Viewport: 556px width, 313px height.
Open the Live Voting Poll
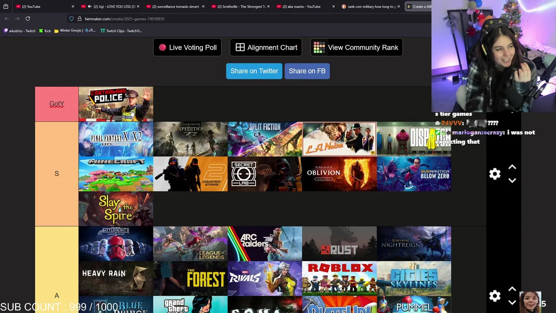[187, 47]
